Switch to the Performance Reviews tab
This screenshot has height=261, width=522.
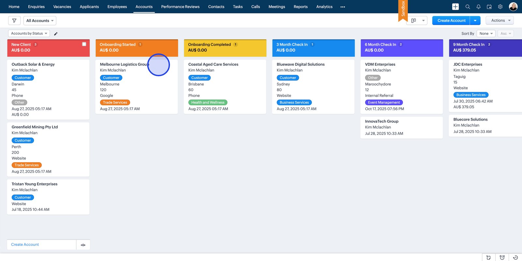180,7
